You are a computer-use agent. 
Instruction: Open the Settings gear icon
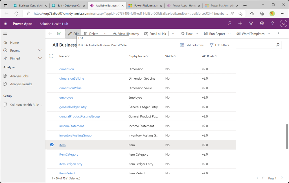[x=262, y=23]
